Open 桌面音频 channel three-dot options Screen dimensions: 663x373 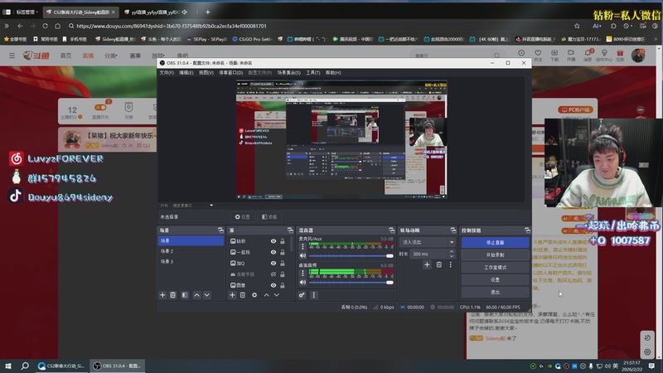[302, 273]
